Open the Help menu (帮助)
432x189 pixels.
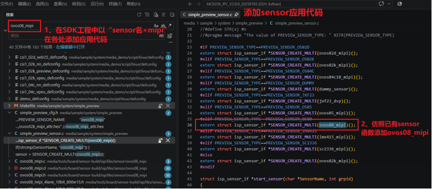pyautogui.click(x=133, y=4)
